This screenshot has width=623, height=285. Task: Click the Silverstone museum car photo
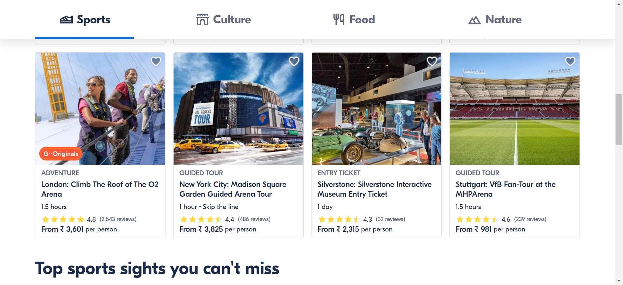[376, 109]
